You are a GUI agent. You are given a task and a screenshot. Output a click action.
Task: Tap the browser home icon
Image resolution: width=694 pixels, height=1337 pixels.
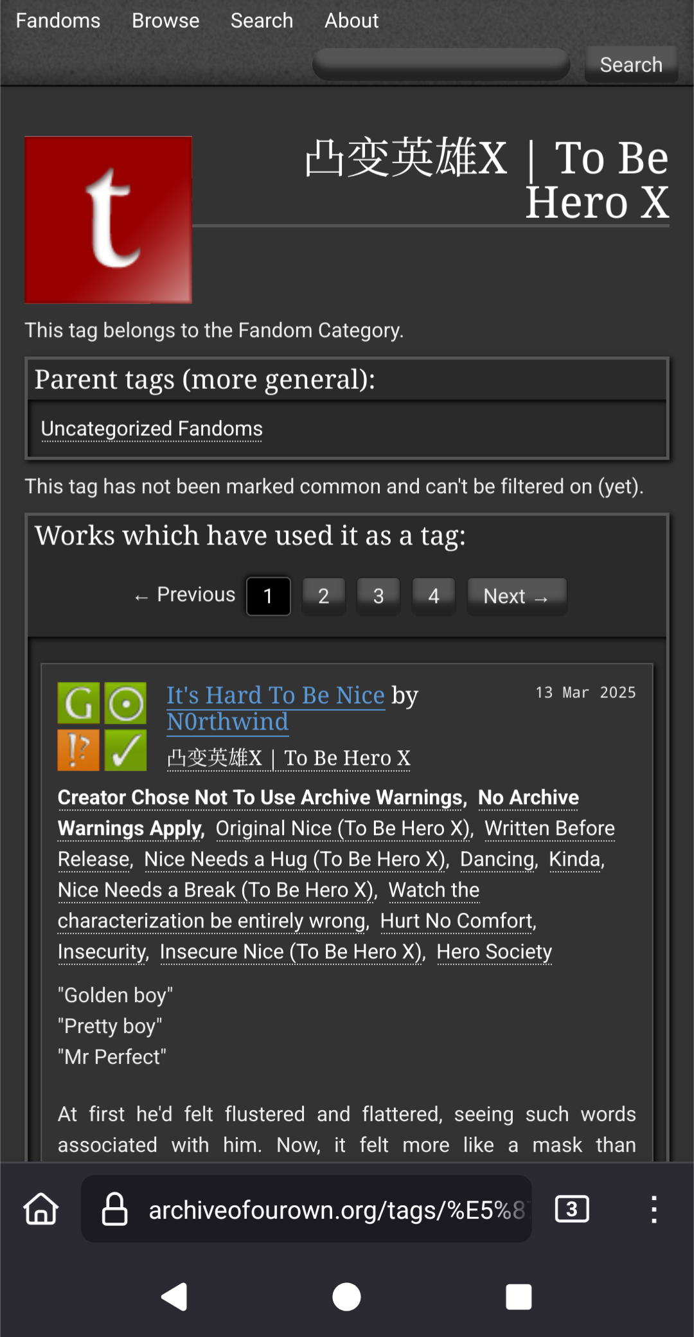tap(41, 1209)
